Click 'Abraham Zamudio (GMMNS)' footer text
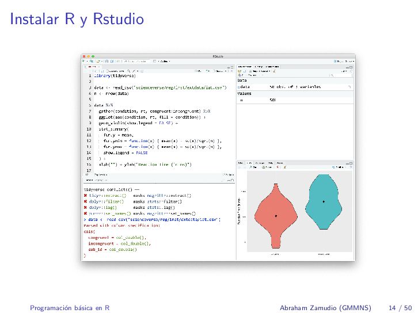Image resolution: width=418 pixels, height=313 pixels. (325, 308)
